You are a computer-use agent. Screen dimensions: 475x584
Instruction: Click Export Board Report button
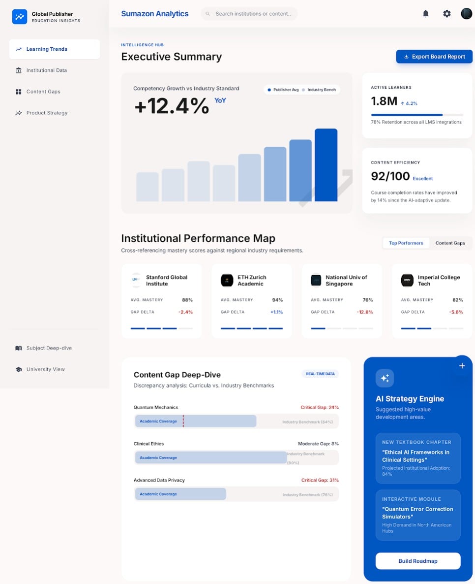[x=434, y=57]
